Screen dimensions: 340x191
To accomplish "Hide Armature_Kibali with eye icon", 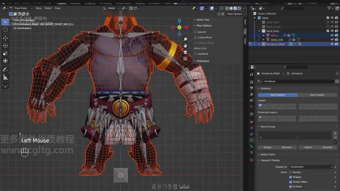I will 332,44.
